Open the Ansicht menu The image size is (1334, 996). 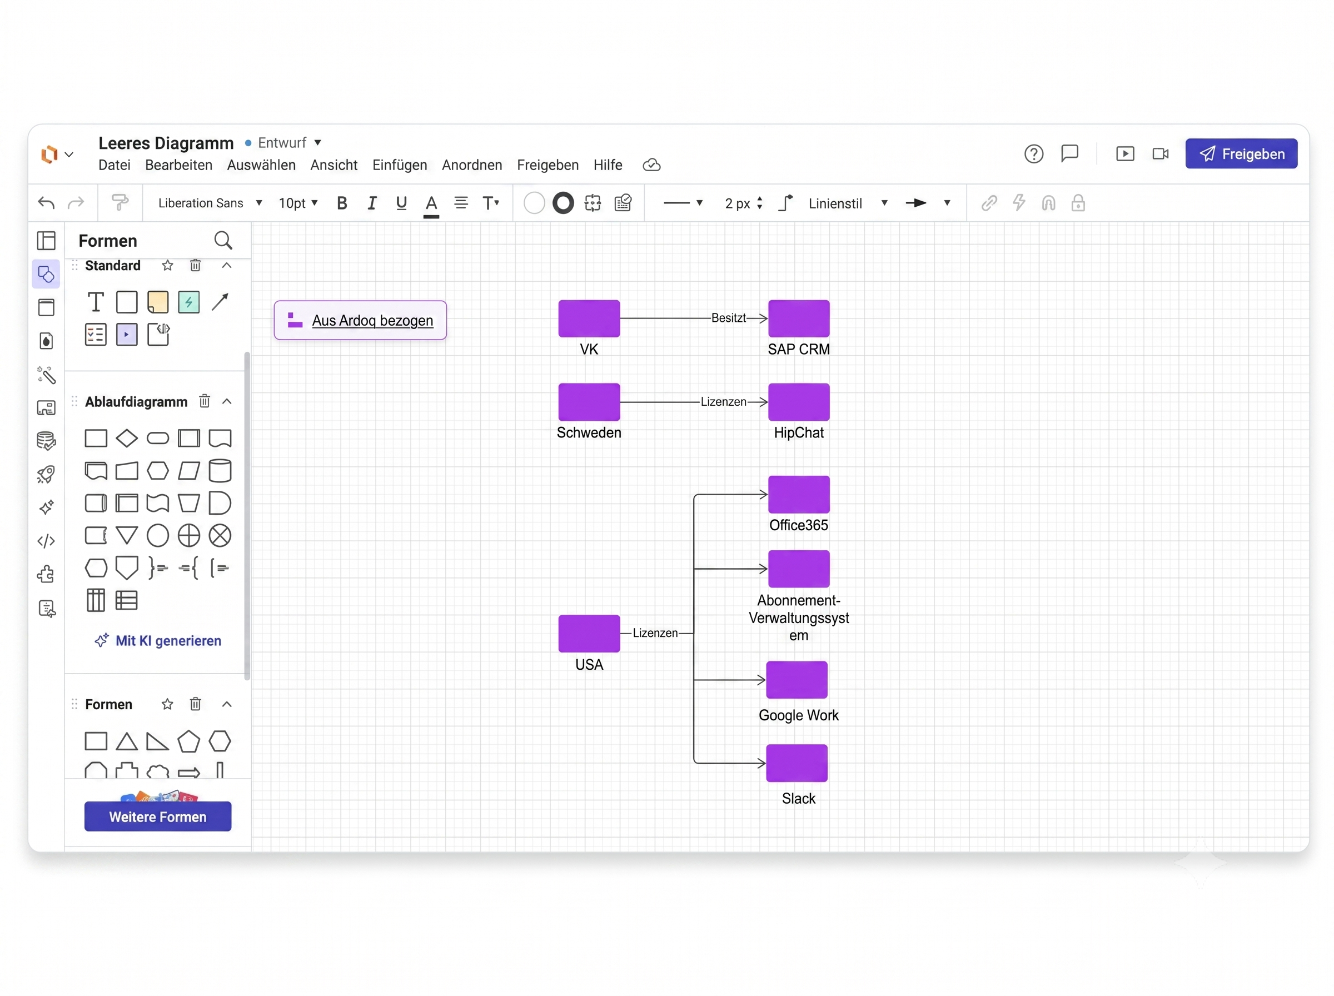334,165
